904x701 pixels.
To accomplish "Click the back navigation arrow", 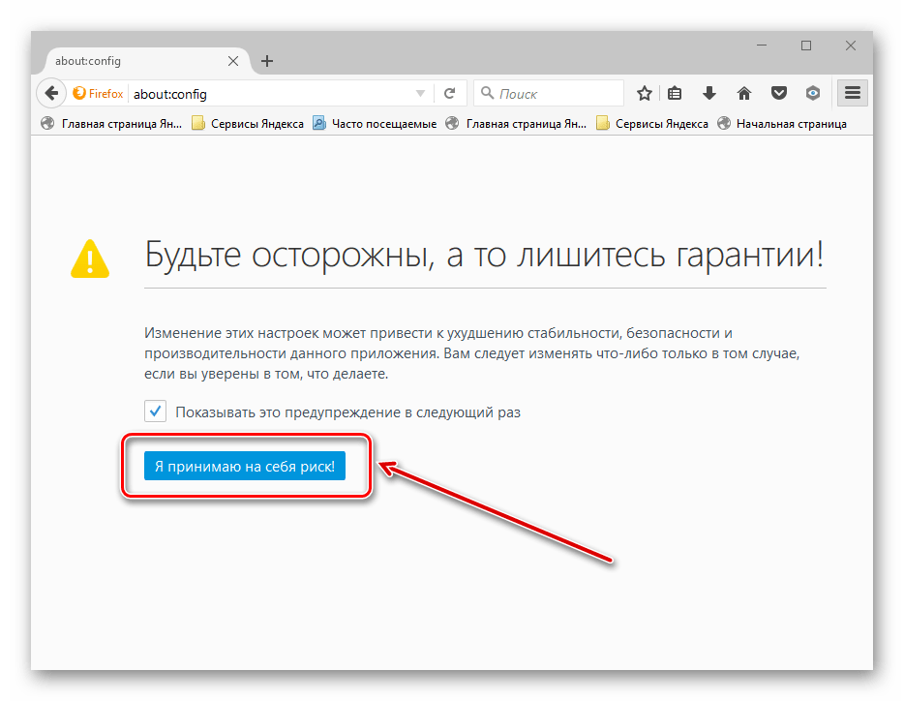I will [51, 93].
